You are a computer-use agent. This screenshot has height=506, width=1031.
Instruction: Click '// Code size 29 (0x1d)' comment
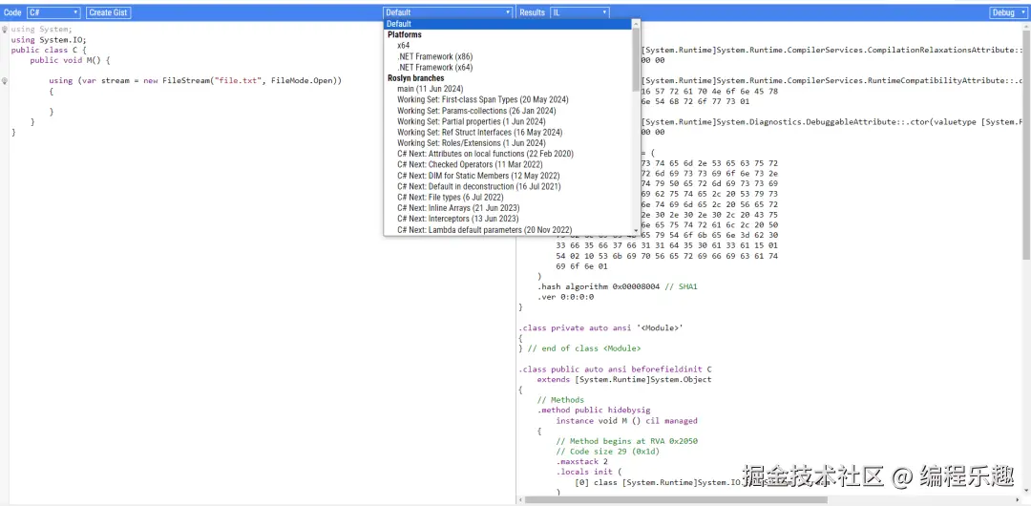[607, 452]
